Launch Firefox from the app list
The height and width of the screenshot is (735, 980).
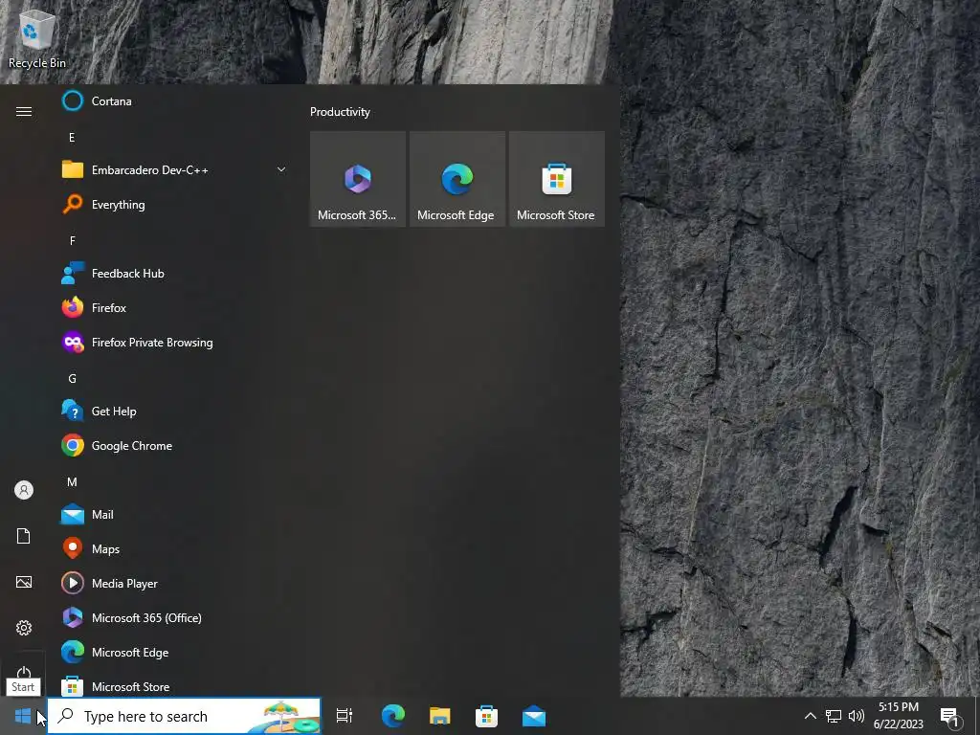coord(174,307)
